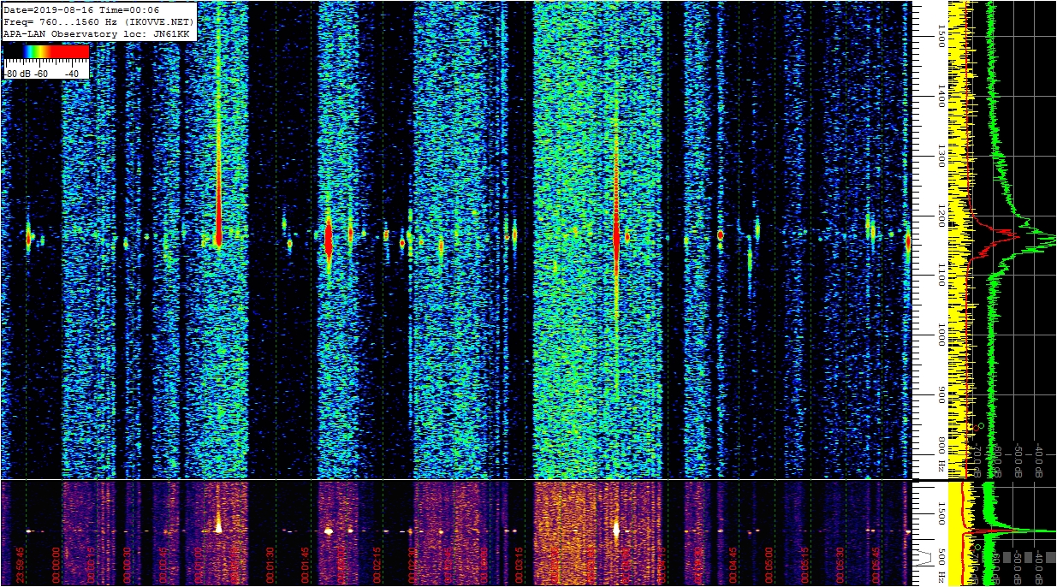
Task: Click the 00:05:30 time label
Action: click(841, 565)
